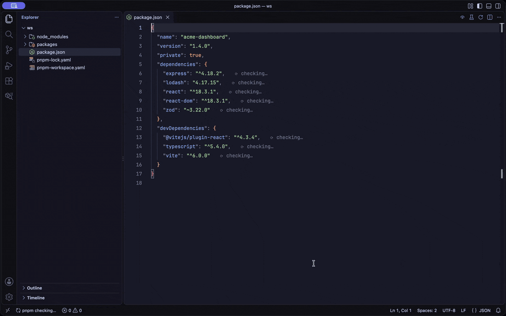Open Explorer views and more actions menu

116,17
